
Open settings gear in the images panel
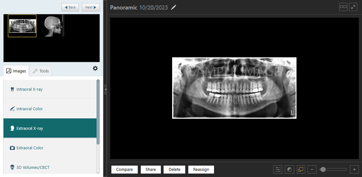(95, 69)
